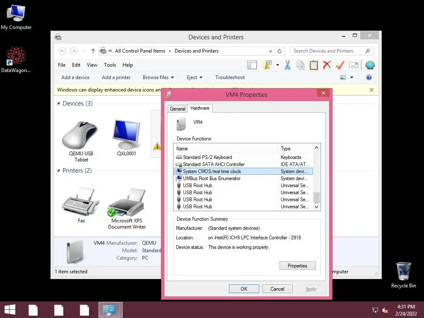Click the Properties button in dialog
Viewport: 424px width, 318px height.
pos(297,265)
